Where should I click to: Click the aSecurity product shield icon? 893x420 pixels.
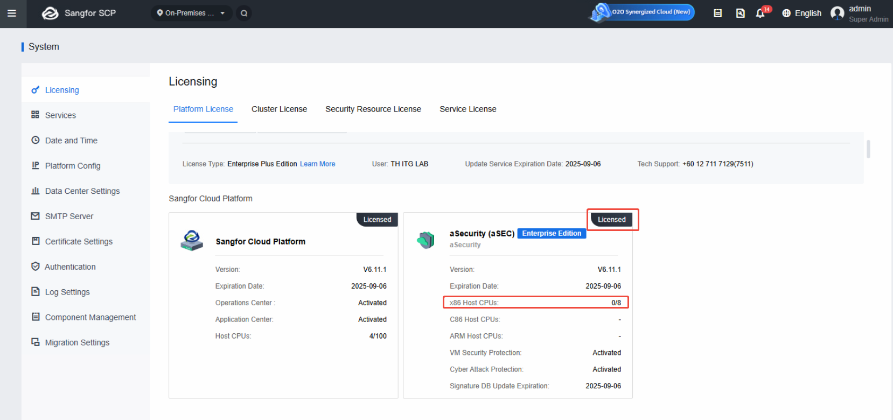pos(426,240)
